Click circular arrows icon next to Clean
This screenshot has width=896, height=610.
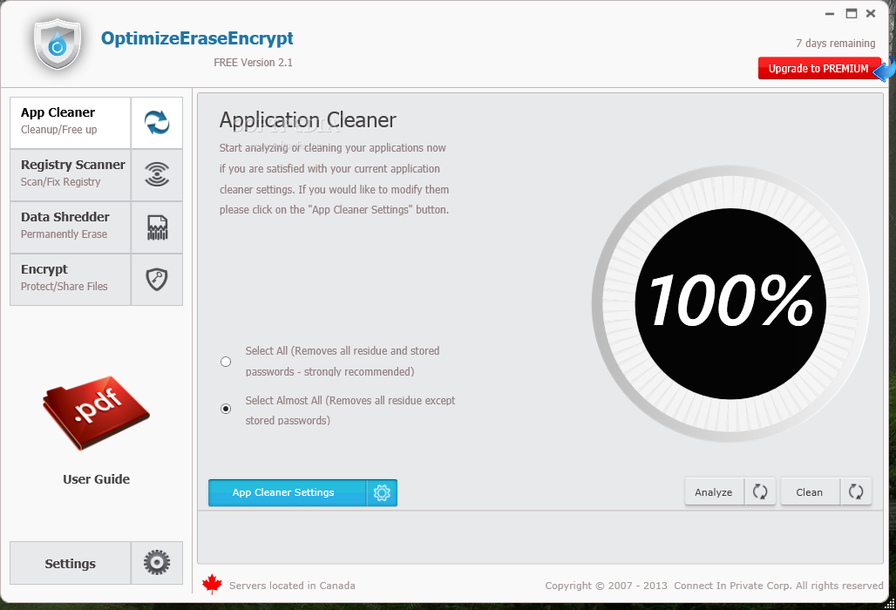tap(855, 491)
